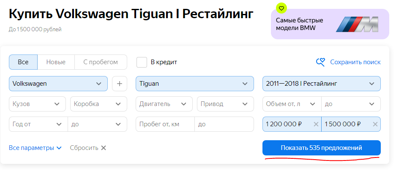Expand the 2011—2018 I Рестайлинг generation dropdown
396x174 pixels.
coord(321,84)
